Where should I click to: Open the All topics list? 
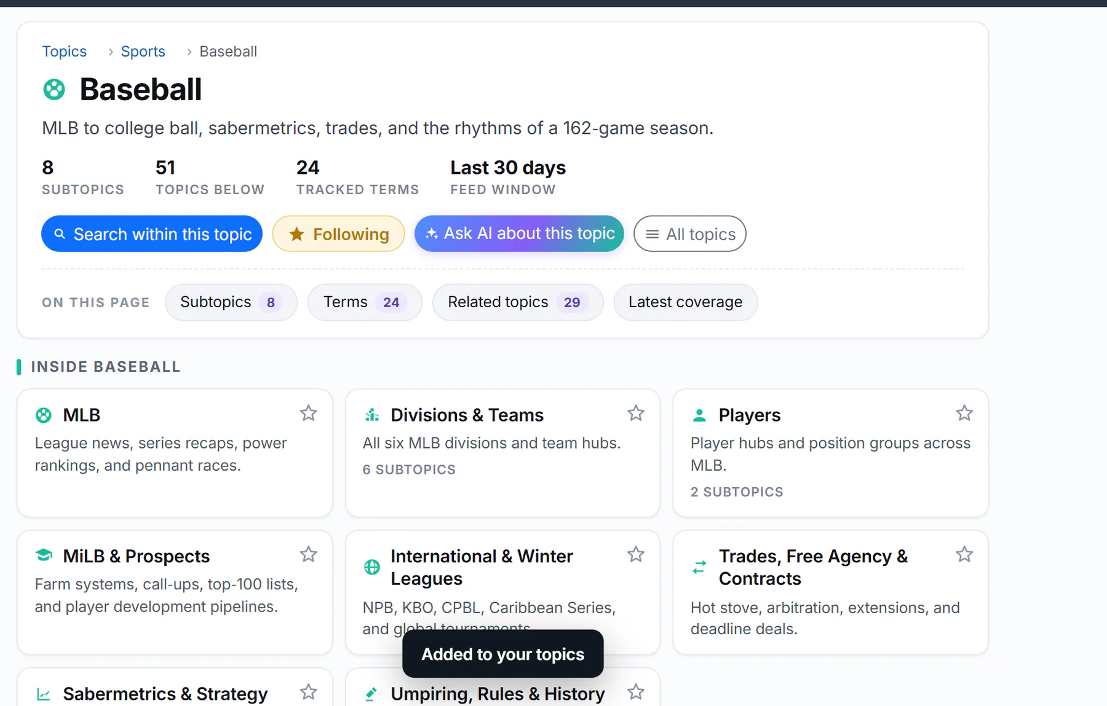[x=689, y=233]
